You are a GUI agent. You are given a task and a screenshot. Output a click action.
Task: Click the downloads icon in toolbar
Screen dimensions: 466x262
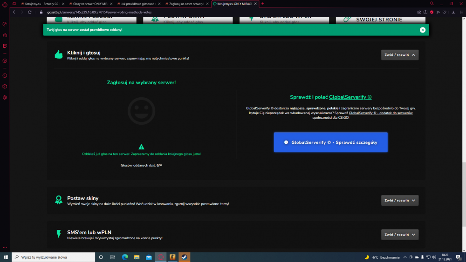453,12
